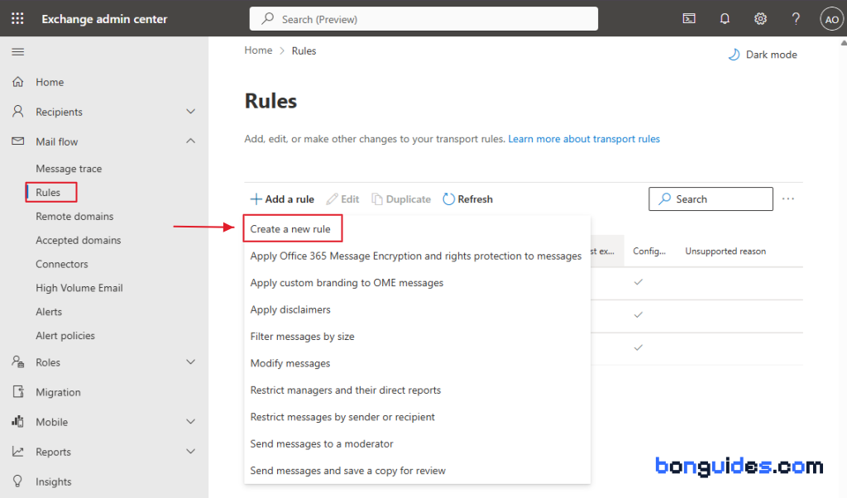Click the Migration icon in sidebar
This screenshot has height=498, width=847.
18,391
